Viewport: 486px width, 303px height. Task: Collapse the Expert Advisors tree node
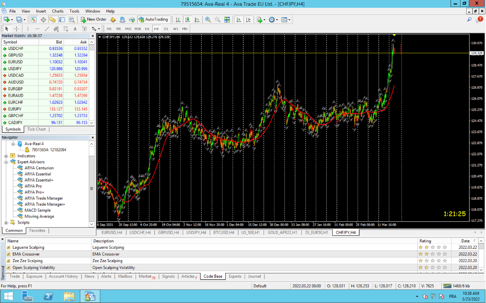6,162
